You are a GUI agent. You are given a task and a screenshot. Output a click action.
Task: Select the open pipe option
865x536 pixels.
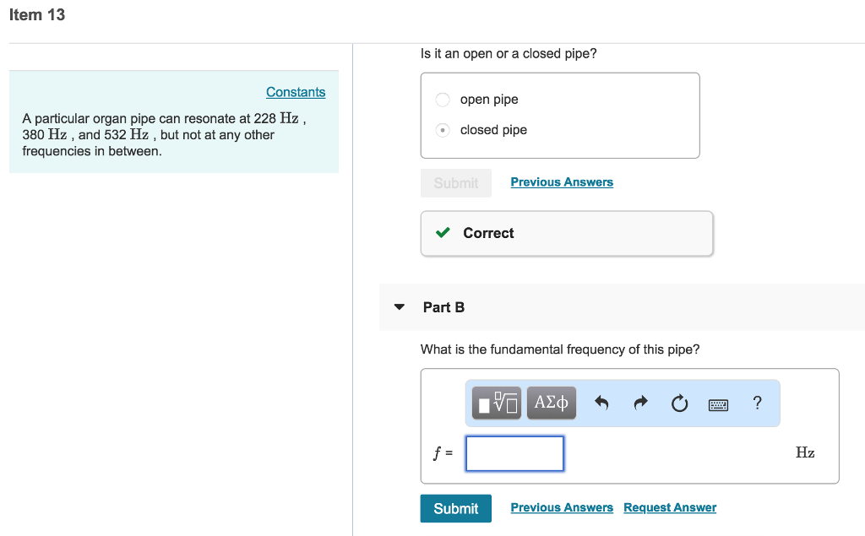tap(442, 99)
